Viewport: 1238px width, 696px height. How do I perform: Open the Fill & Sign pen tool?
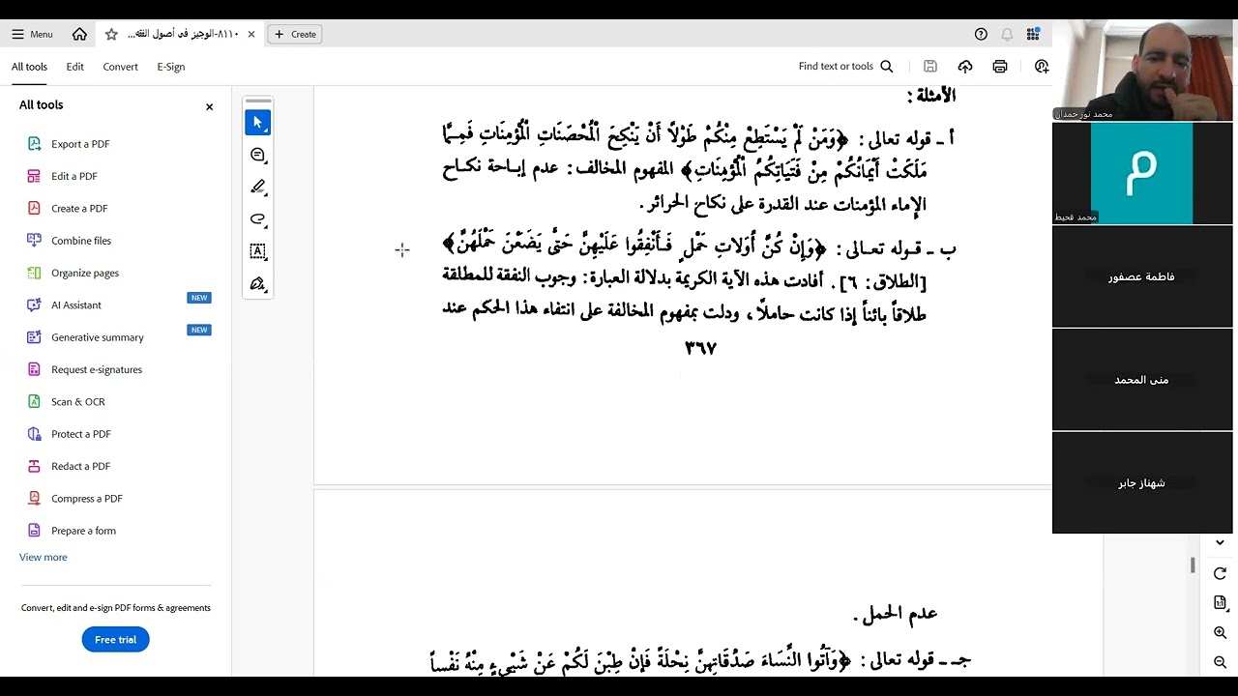257,284
